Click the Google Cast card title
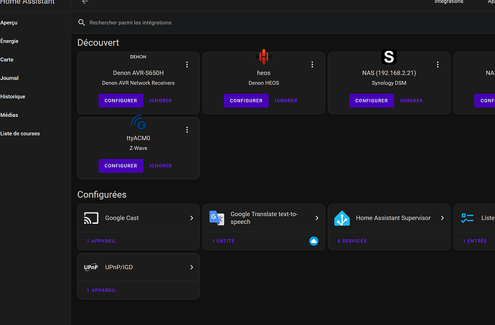The image size is (495, 325). [x=122, y=218]
